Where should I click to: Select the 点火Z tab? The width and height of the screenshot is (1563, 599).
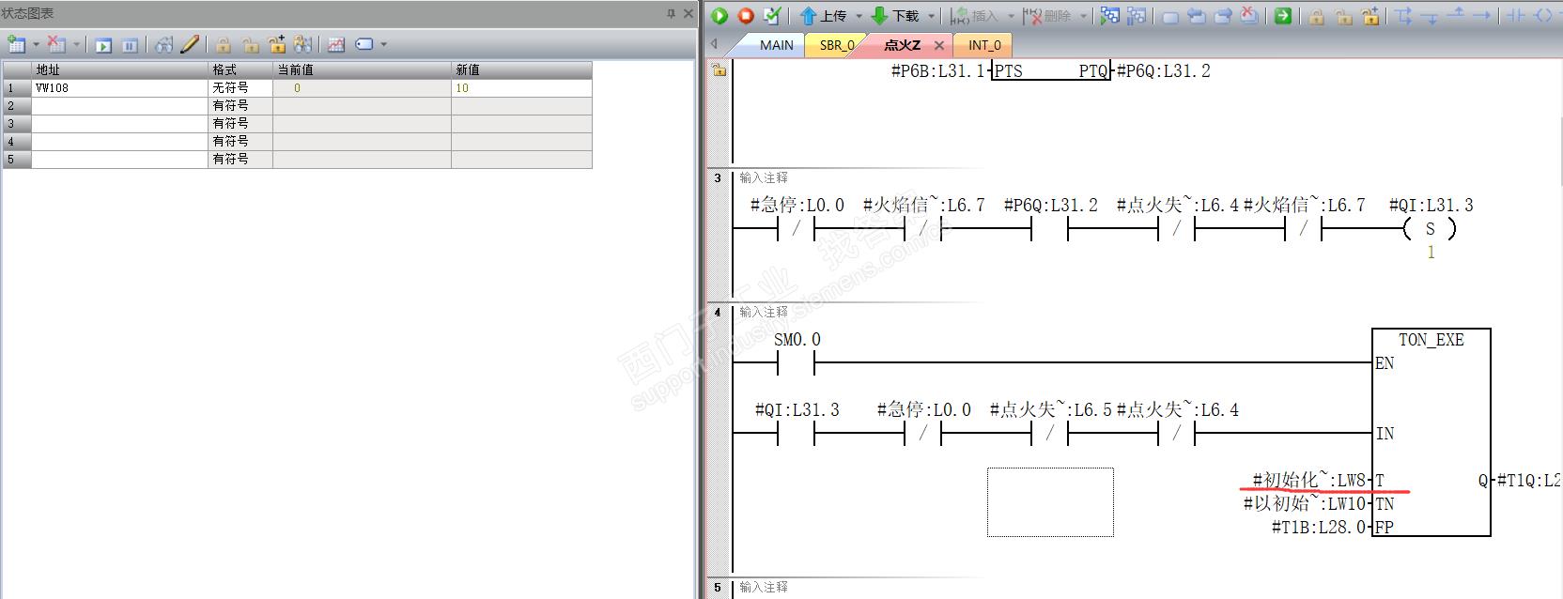pyautogui.click(x=902, y=45)
